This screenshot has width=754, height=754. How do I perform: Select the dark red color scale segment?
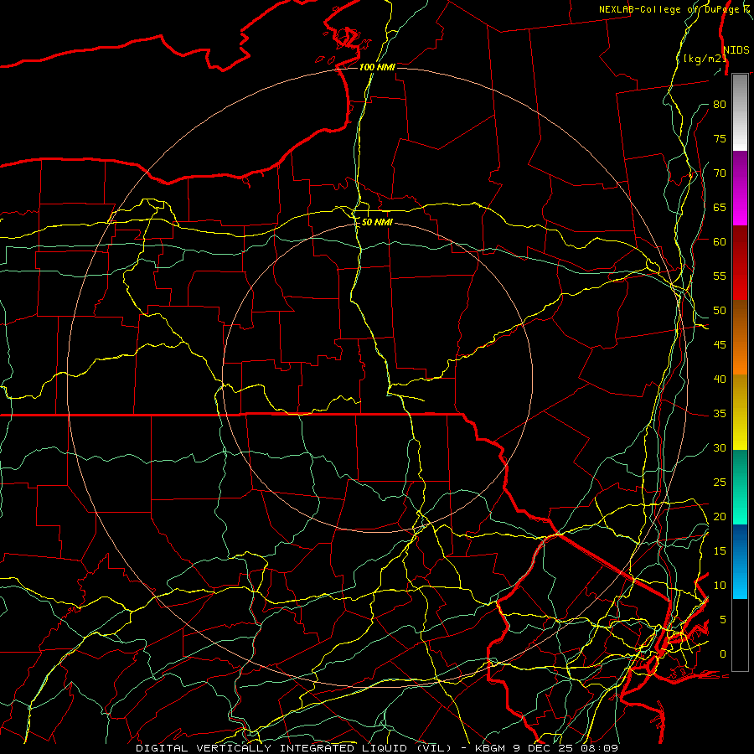[740, 263]
